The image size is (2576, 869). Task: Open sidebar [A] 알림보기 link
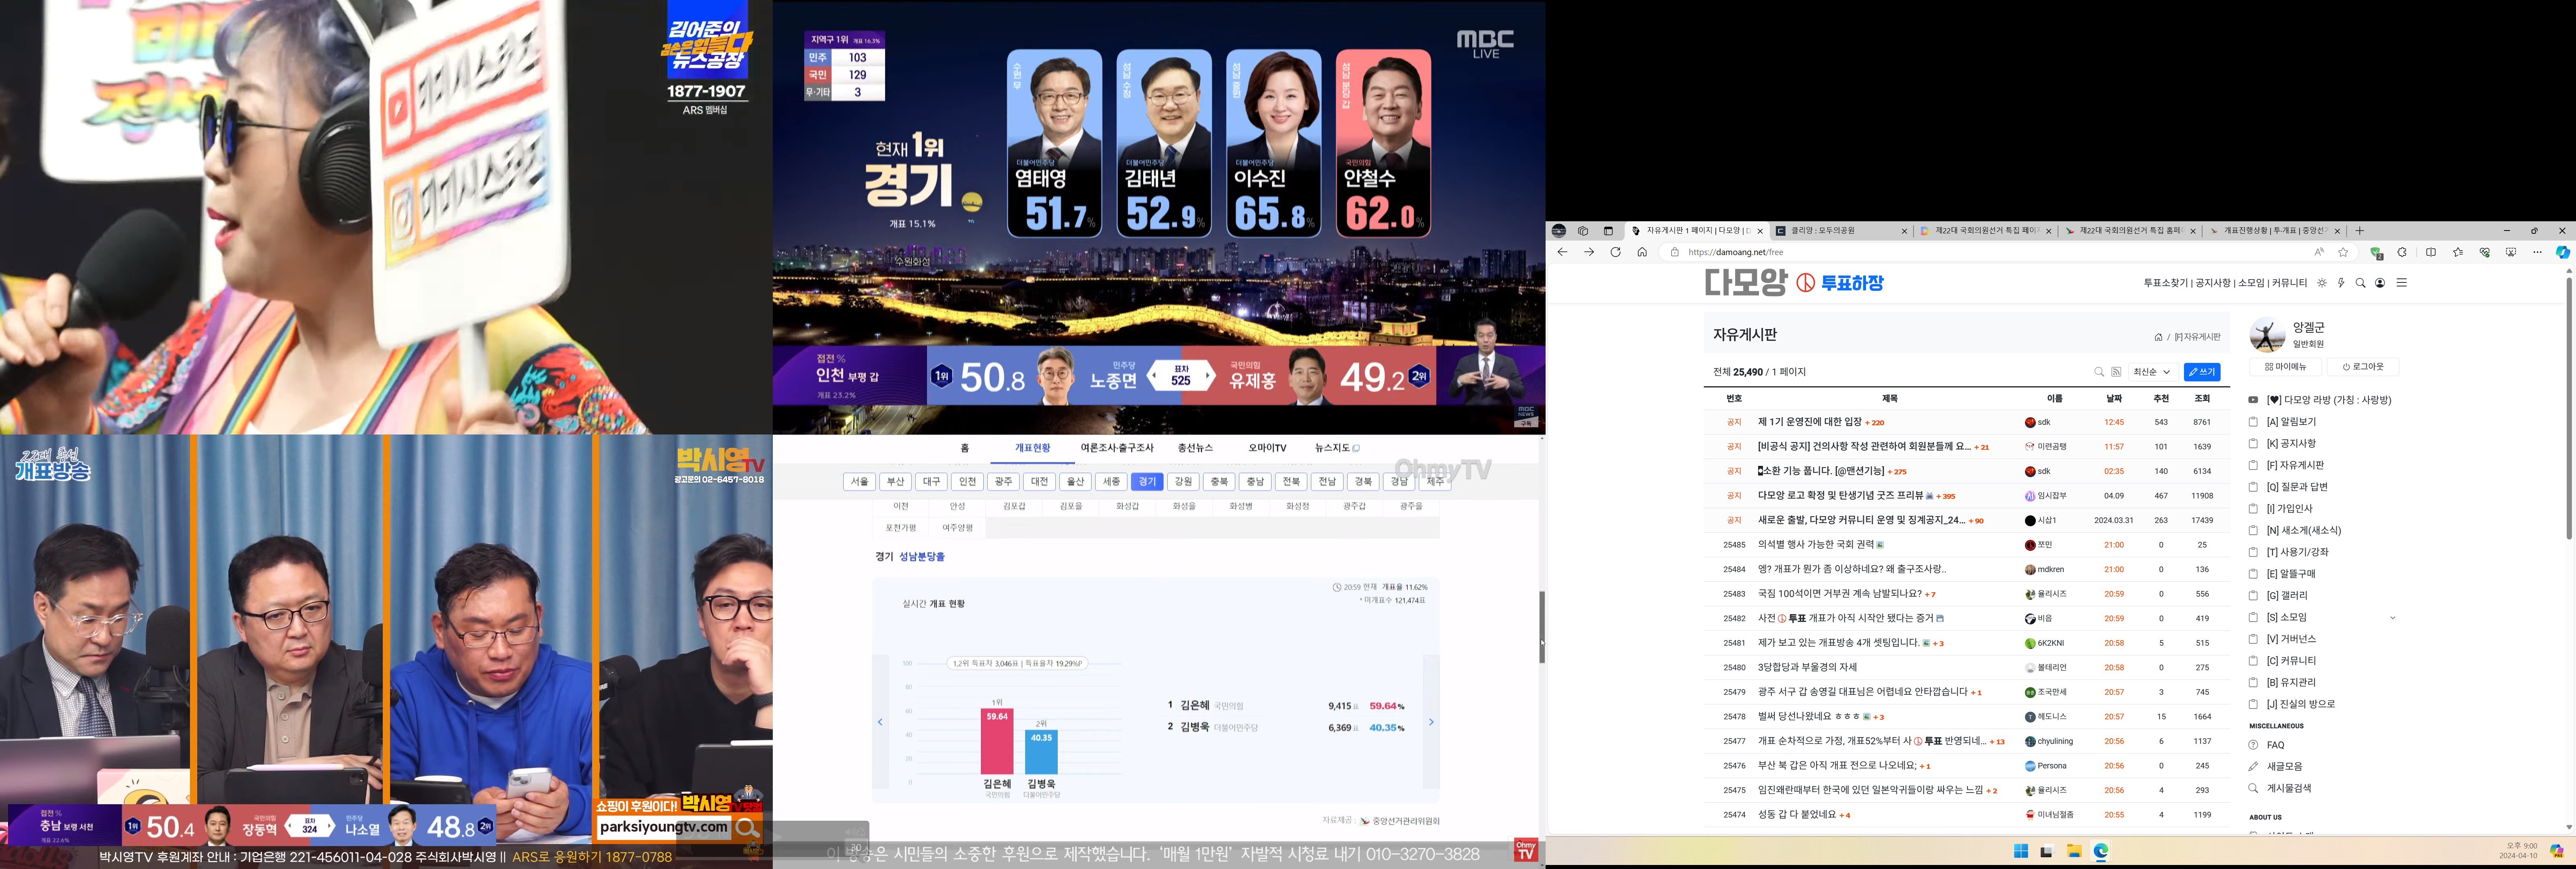point(2291,422)
